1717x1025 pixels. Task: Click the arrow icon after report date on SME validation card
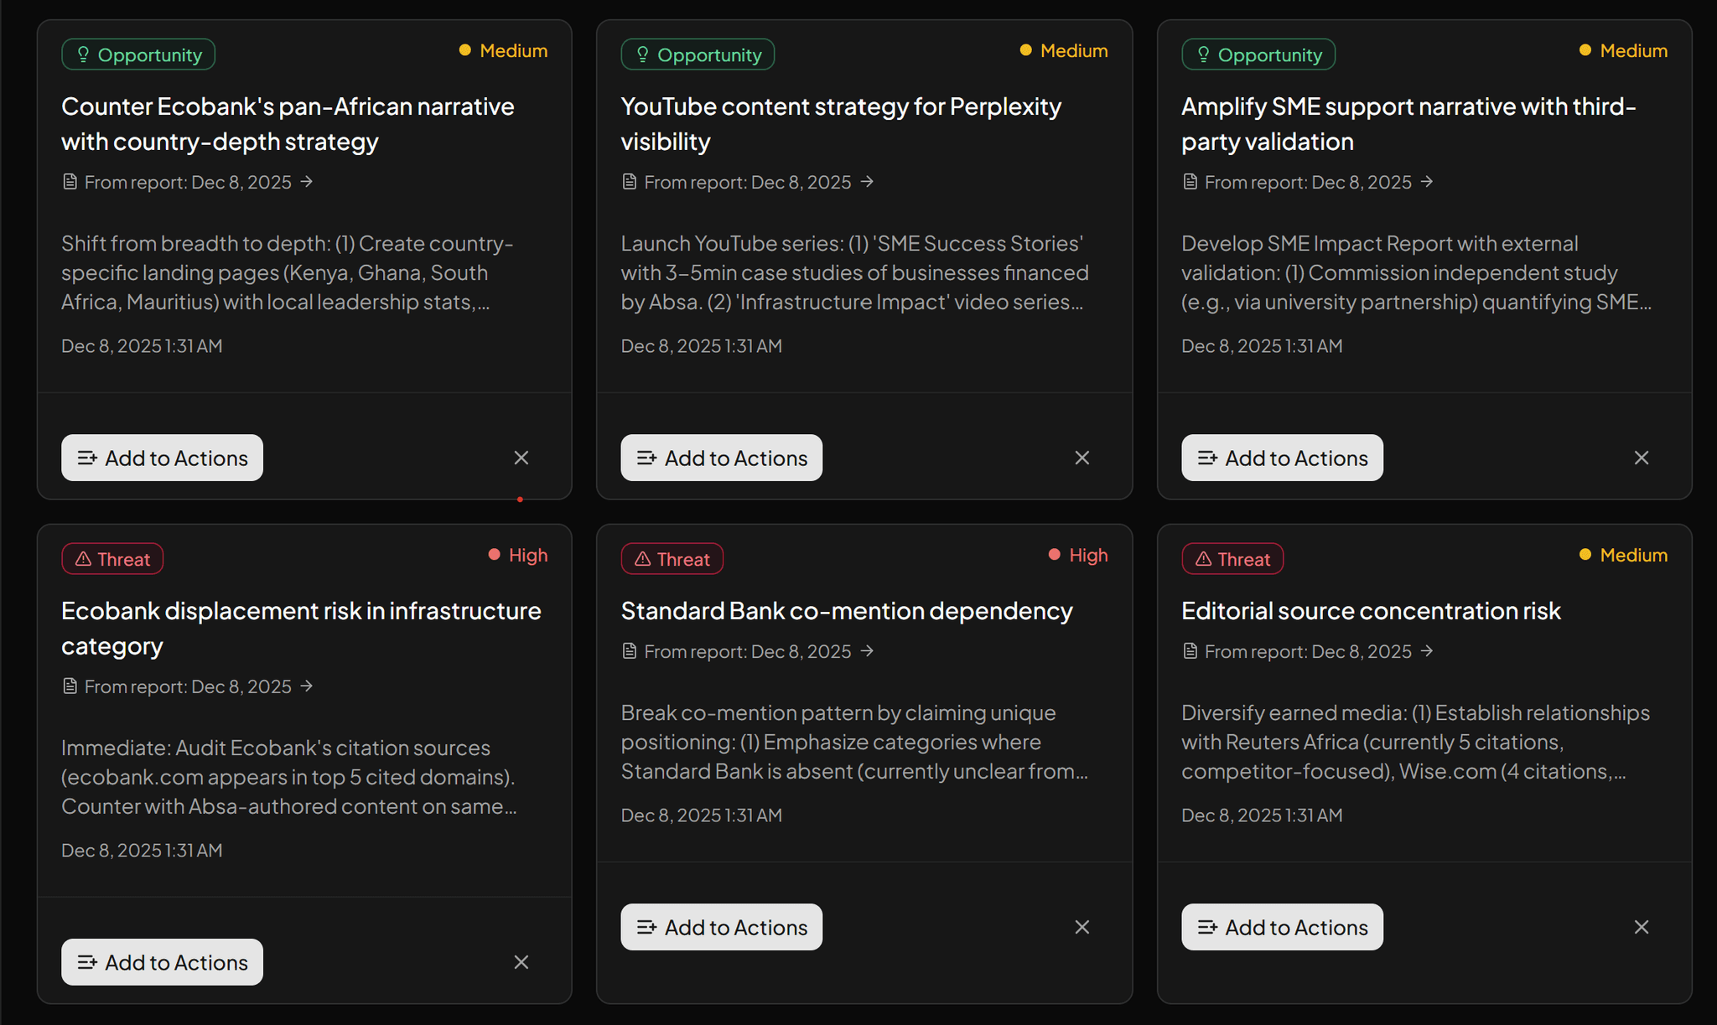point(1429,182)
